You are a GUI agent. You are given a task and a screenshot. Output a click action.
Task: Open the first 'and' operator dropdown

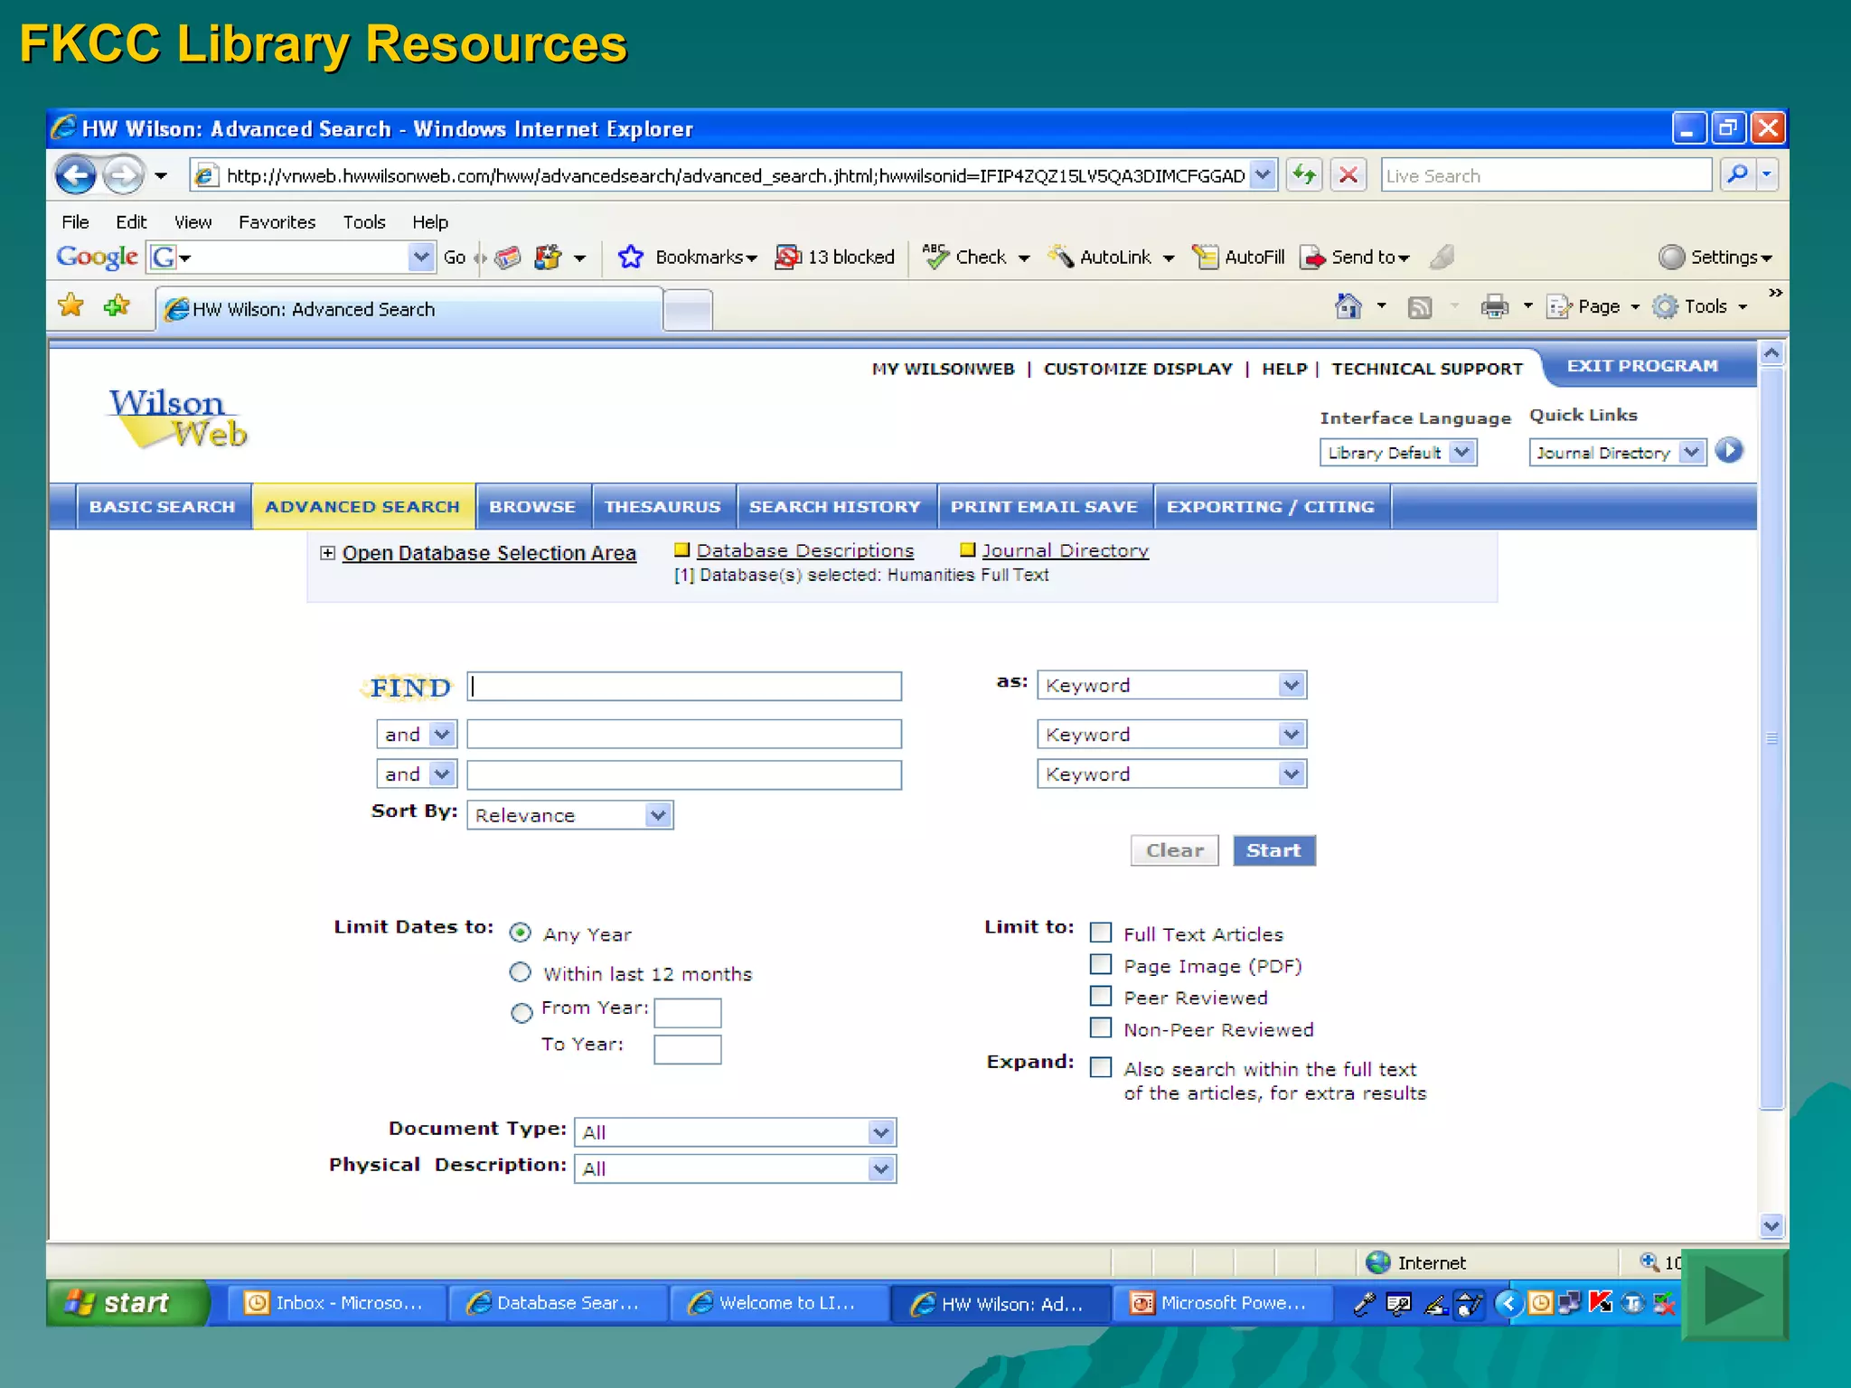[417, 734]
